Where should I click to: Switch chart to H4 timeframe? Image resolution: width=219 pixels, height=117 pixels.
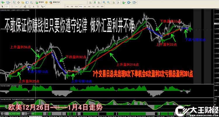pos(89,6)
